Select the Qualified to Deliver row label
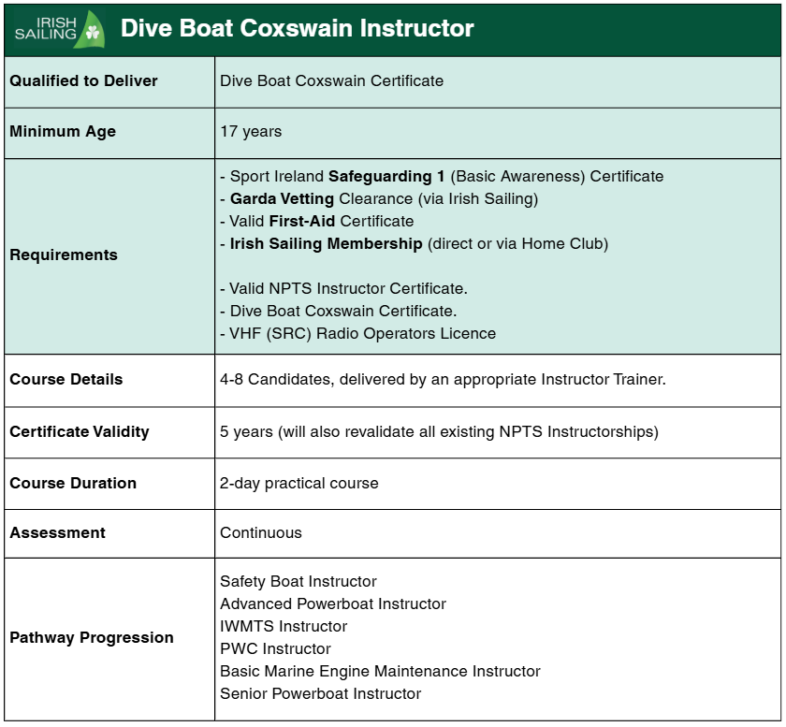The image size is (786, 727). (83, 80)
